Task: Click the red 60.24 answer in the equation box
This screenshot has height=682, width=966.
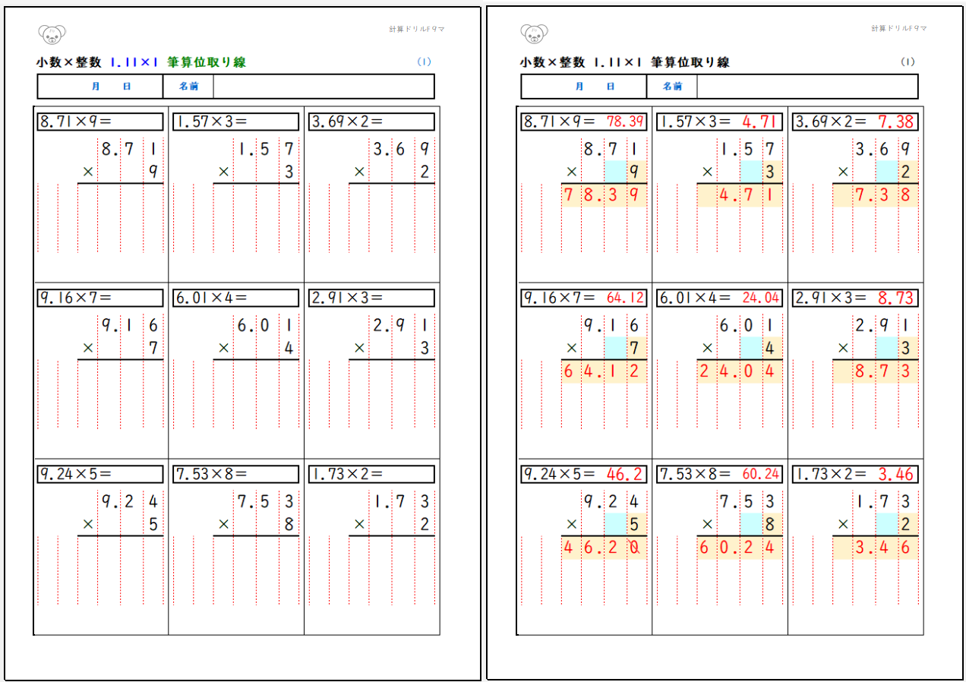Action: click(761, 474)
